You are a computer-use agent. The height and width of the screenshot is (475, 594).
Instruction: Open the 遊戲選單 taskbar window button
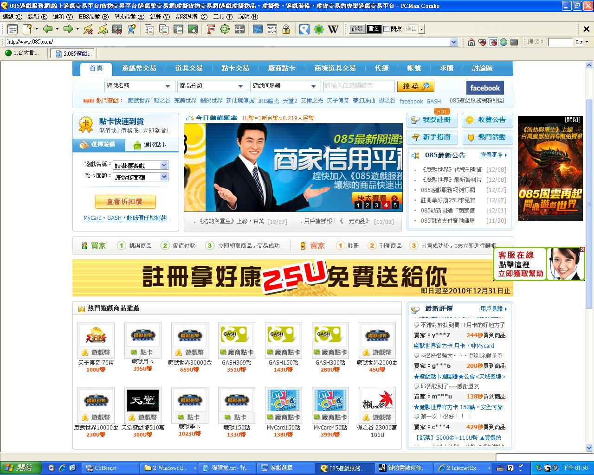pos(285,468)
